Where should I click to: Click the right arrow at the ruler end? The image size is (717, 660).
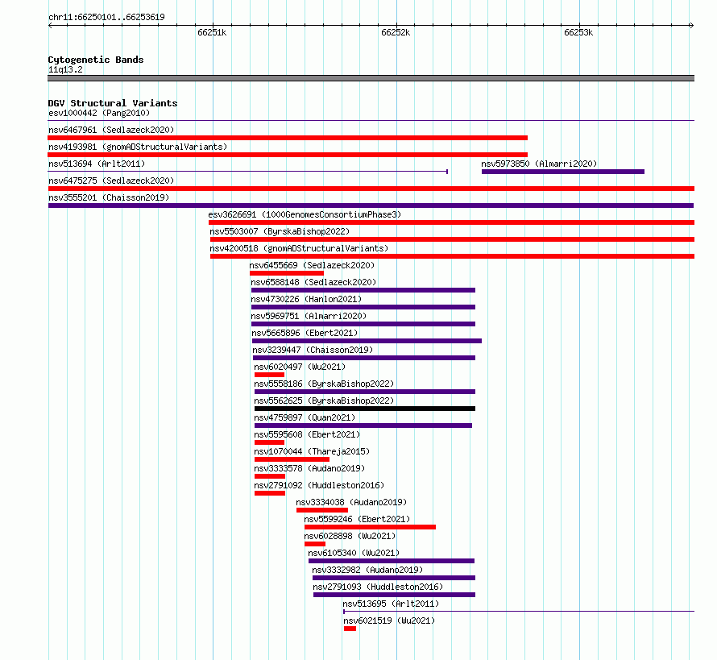pyautogui.click(x=692, y=26)
